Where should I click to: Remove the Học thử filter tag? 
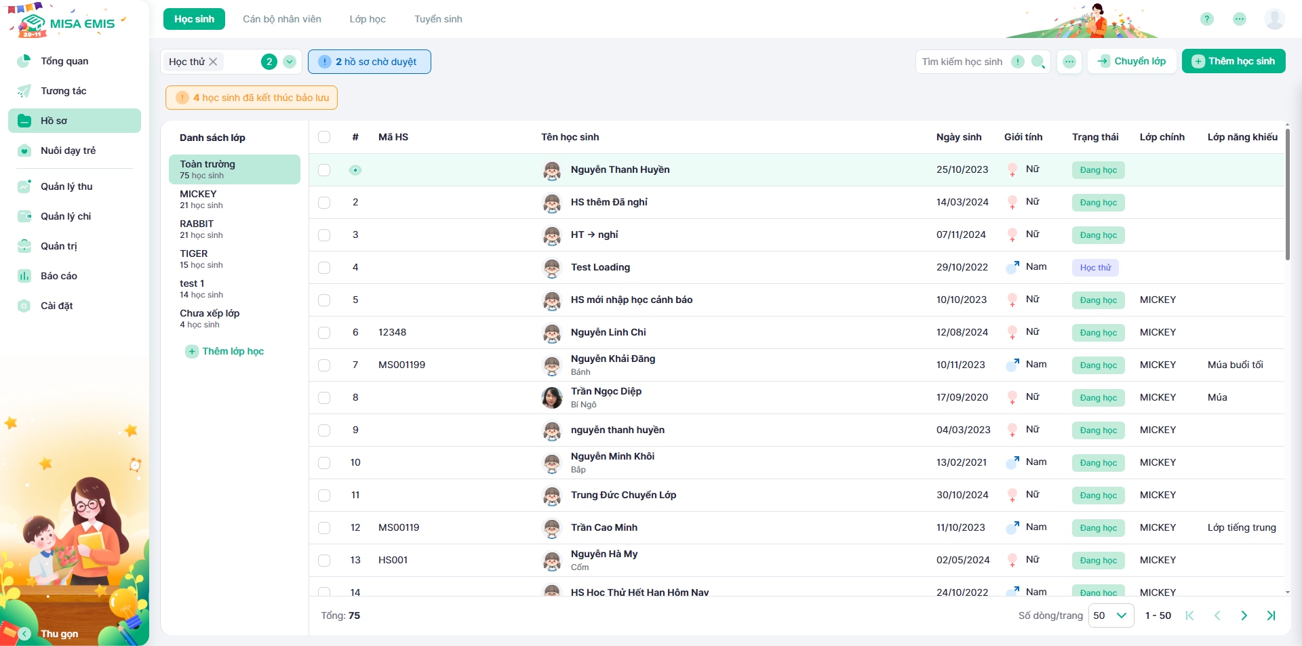point(213,62)
